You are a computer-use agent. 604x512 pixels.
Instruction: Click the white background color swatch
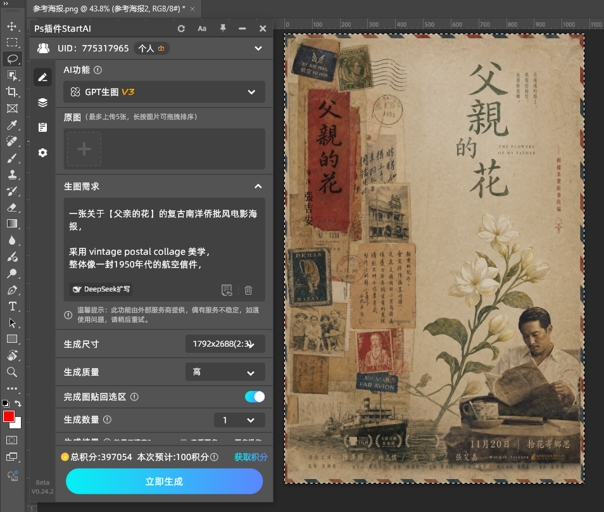[18, 425]
